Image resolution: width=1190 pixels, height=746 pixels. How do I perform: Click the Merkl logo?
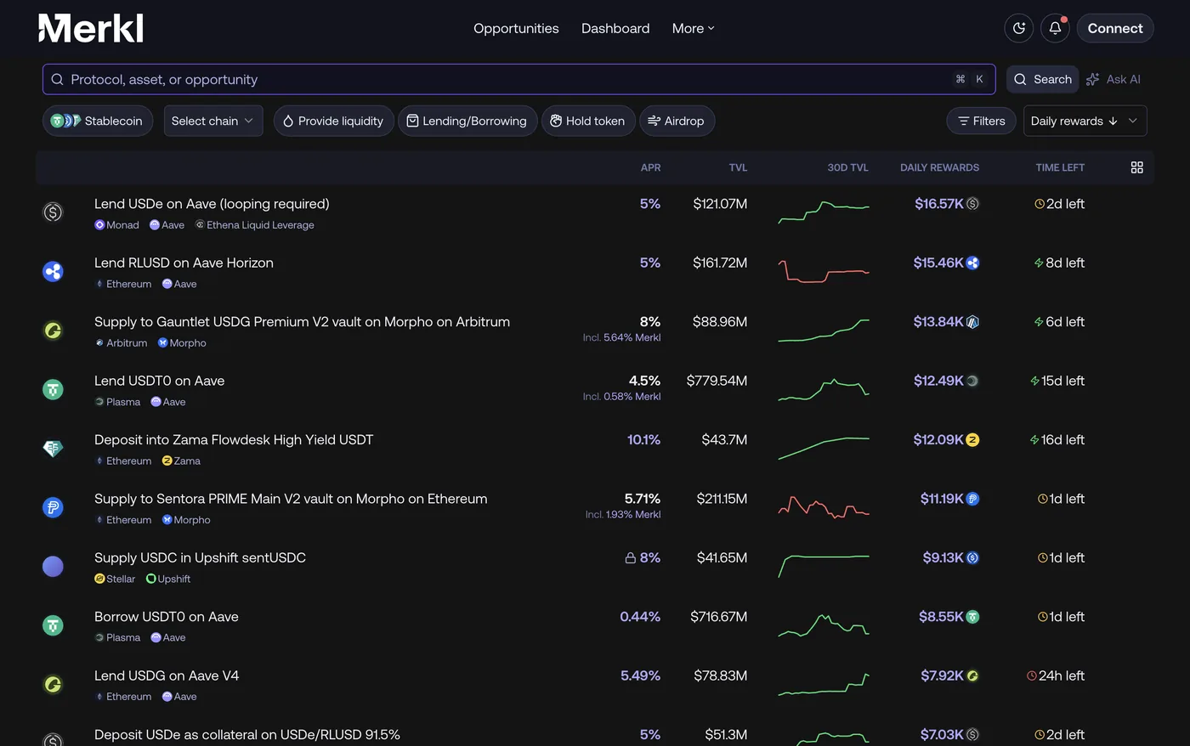[91, 28]
